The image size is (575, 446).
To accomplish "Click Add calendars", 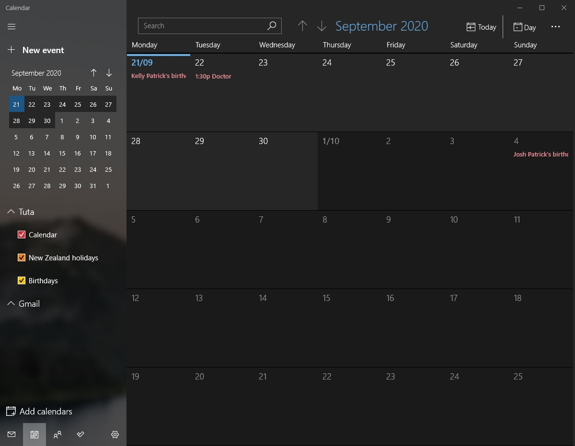I will tap(39, 412).
